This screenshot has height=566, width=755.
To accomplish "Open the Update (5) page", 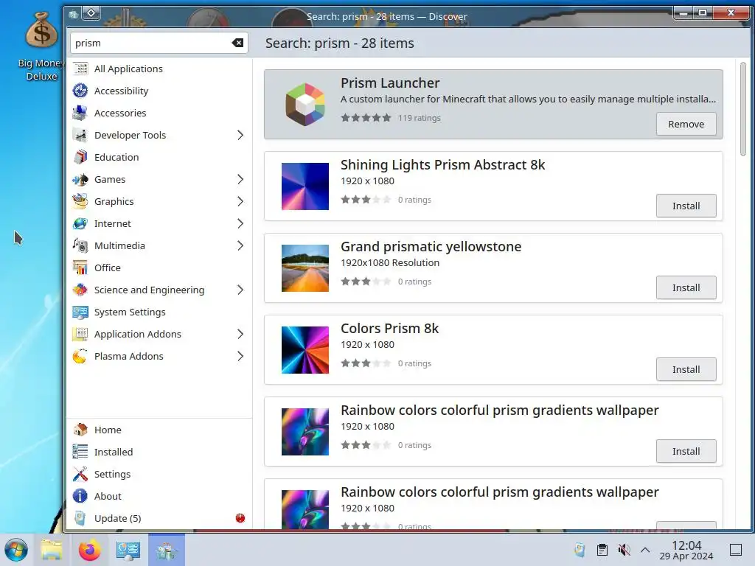I will (x=159, y=518).
